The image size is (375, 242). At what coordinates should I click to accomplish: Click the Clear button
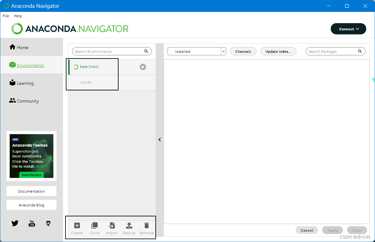pyautogui.click(x=357, y=230)
